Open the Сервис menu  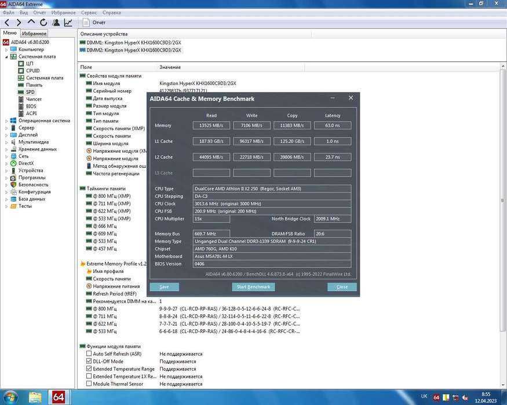click(89, 13)
